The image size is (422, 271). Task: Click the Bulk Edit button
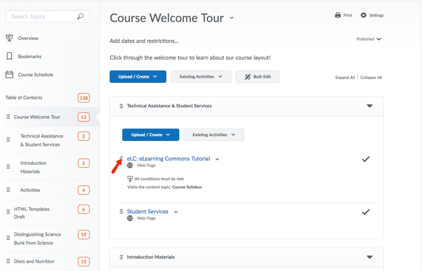tap(258, 77)
